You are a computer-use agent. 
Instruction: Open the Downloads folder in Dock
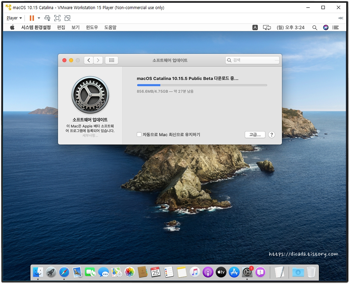[298, 272]
